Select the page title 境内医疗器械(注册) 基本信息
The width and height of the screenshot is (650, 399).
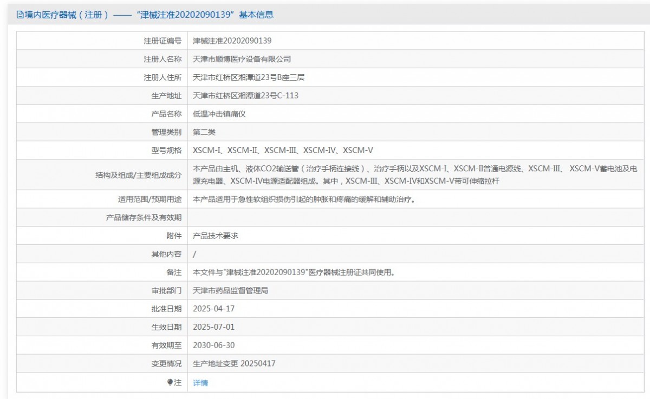(x=145, y=15)
